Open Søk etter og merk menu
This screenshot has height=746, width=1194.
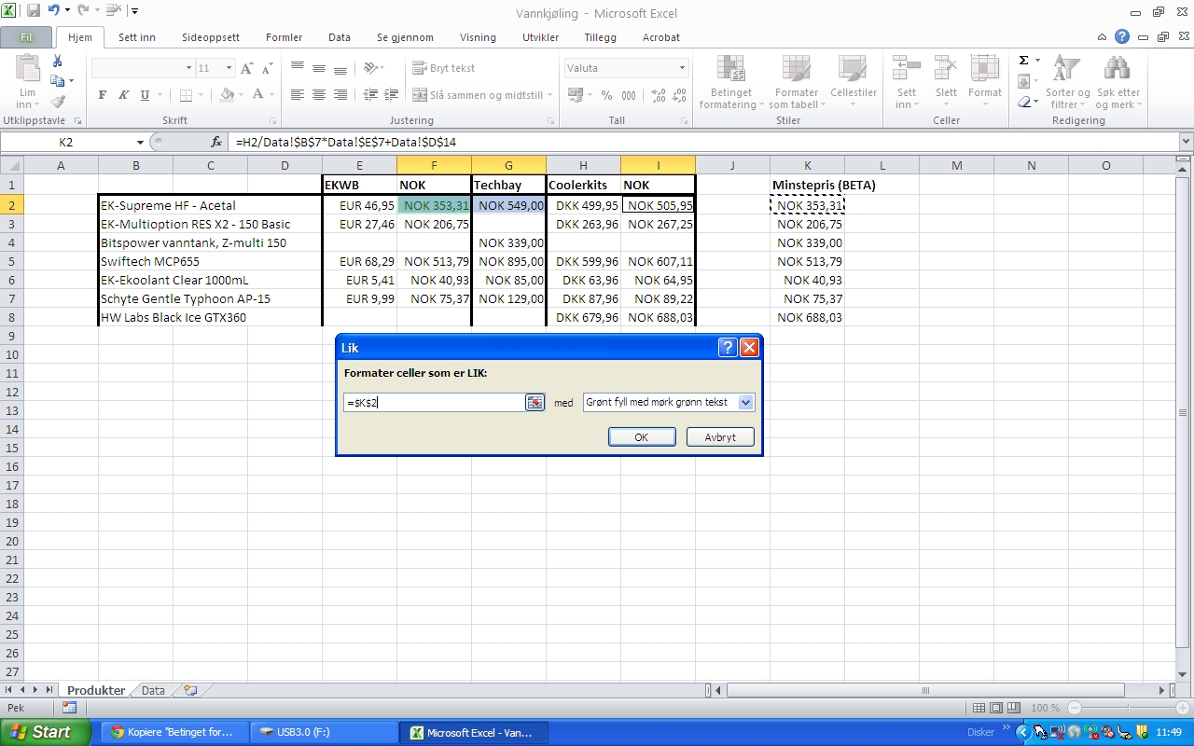coord(1118,82)
